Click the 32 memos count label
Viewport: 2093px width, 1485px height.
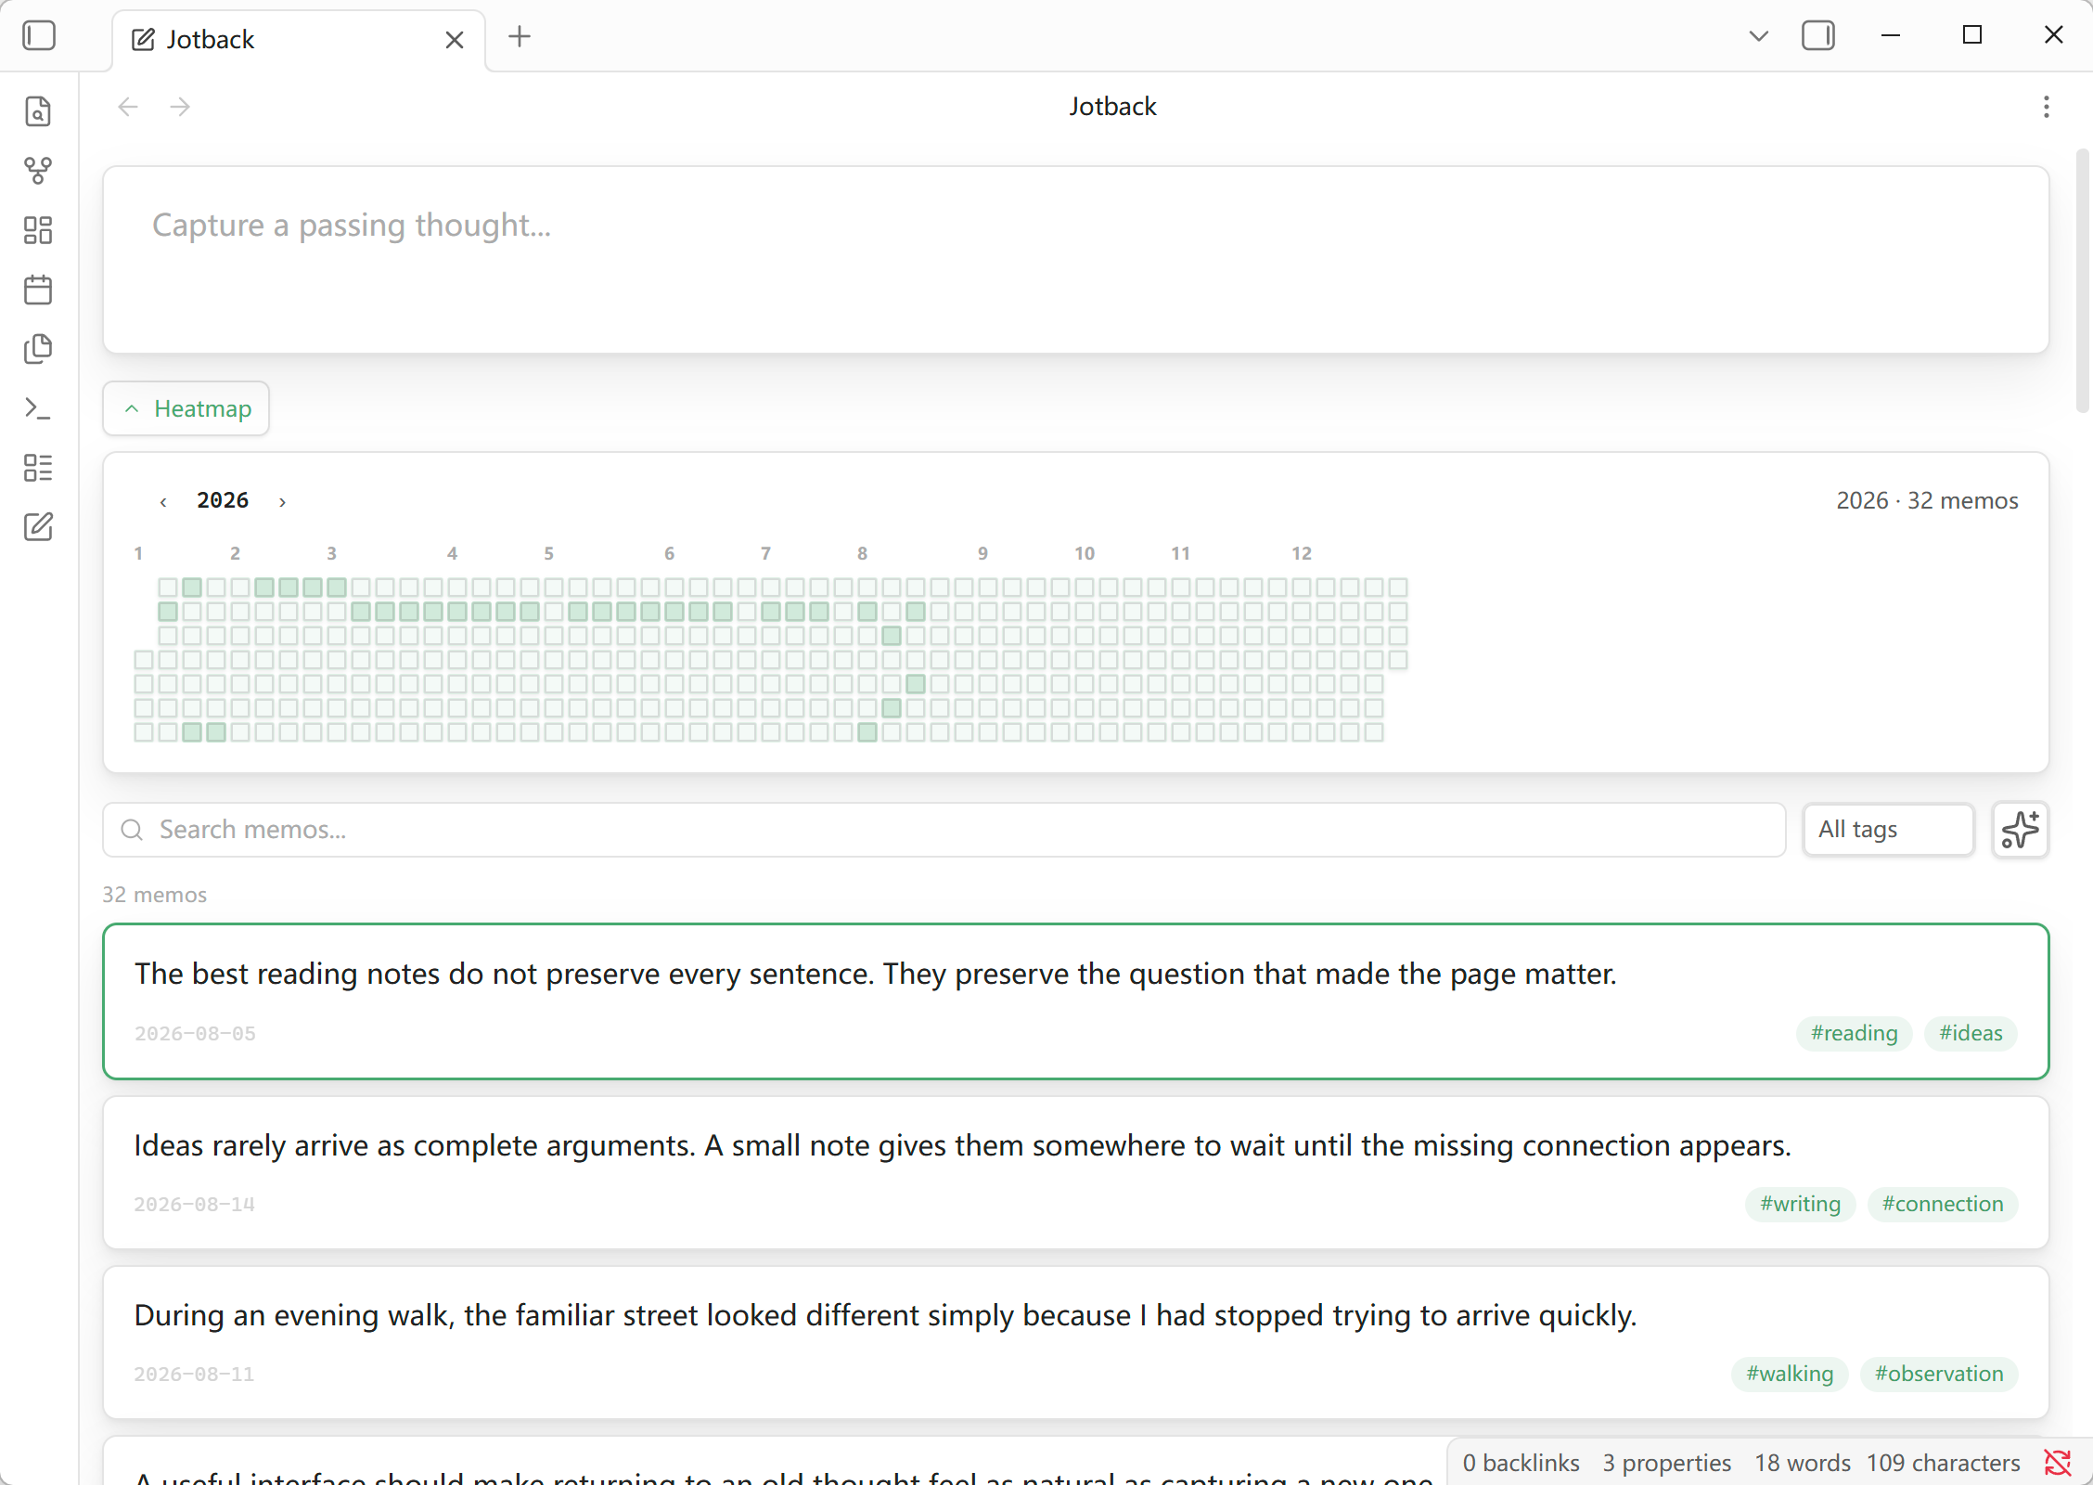[154, 895]
